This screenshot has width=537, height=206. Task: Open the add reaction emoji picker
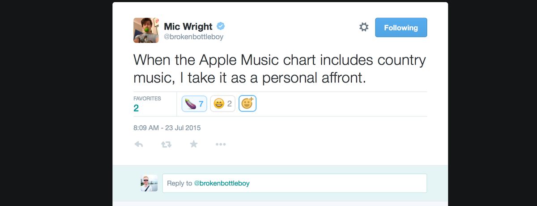coord(247,104)
